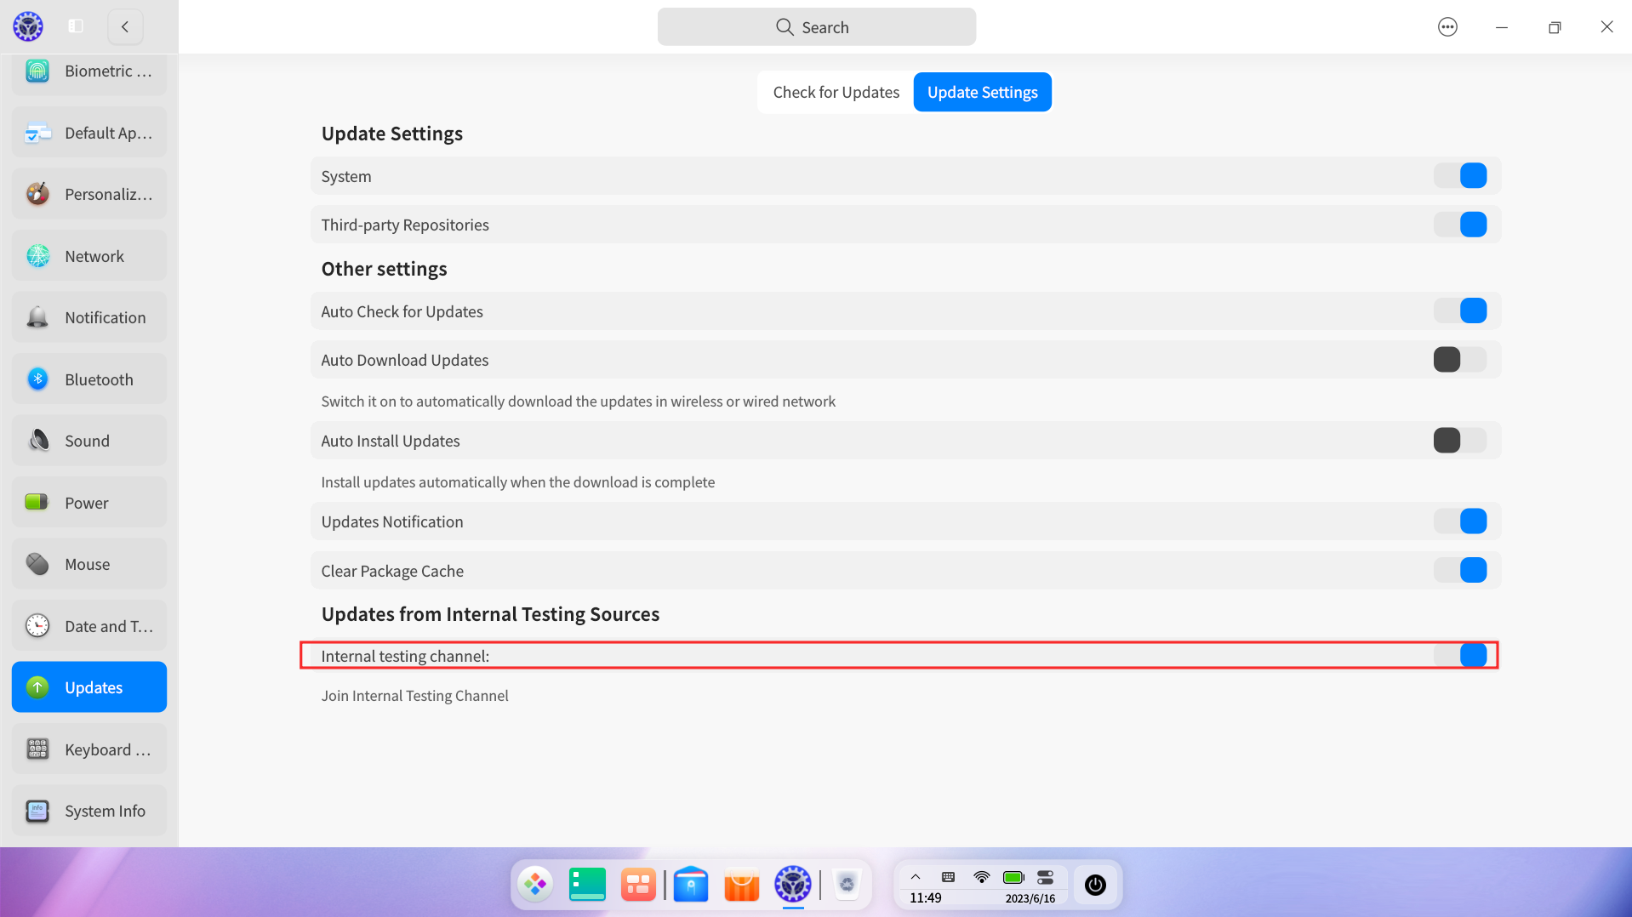Open Date and Time settings
Screen dimensions: 1632x917
[89, 626]
